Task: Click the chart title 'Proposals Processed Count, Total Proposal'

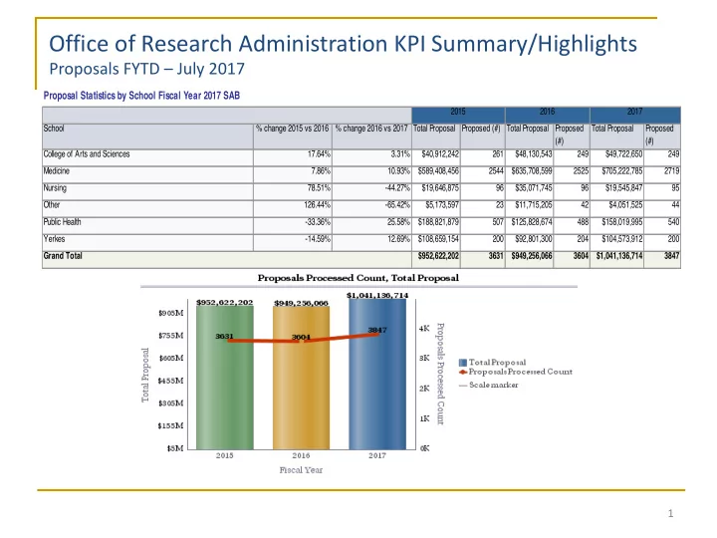Action: coord(358,278)
